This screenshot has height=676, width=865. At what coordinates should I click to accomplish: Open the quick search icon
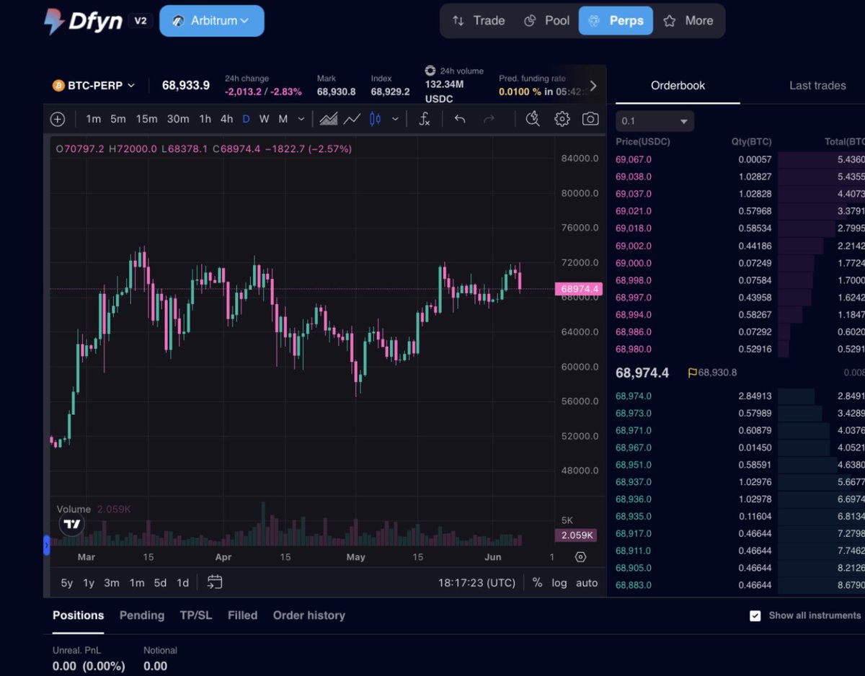533,120
